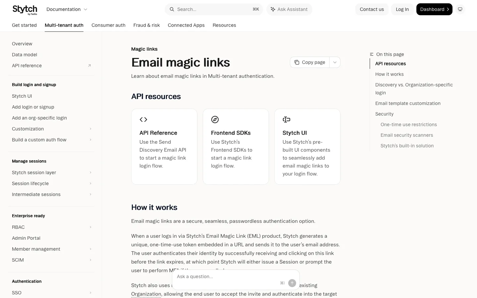Jump to Email template customization
477x298 pixels.
click(x=408, y=103)
